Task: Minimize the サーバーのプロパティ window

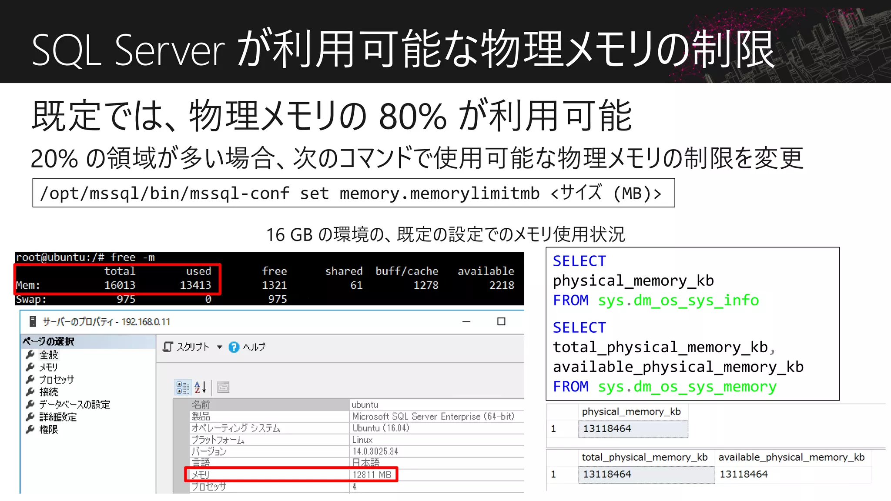Action: coord(466,321)
